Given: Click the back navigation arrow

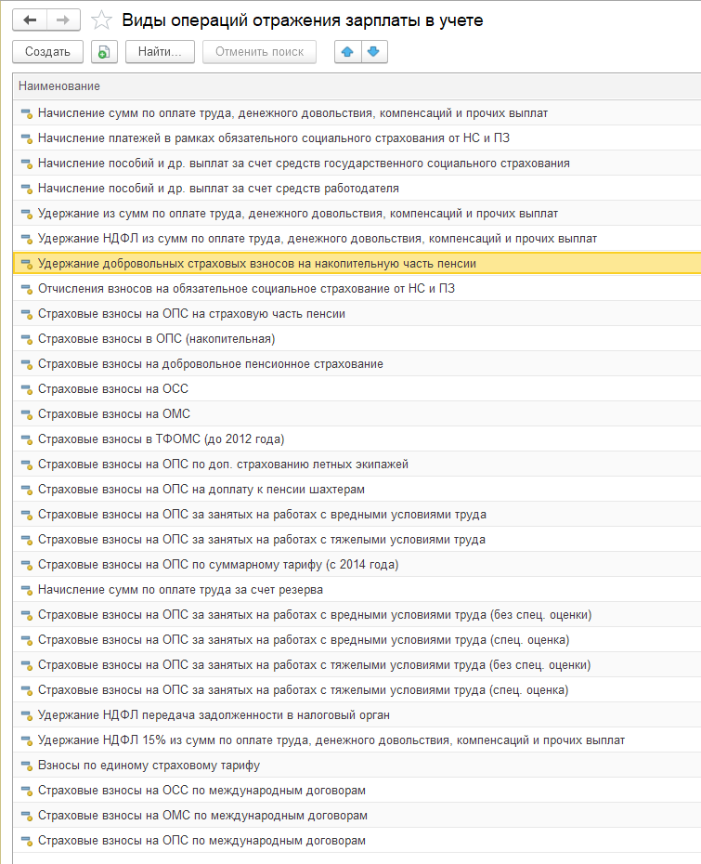Looking at the screenshot, I should click(x=30, y=20).
